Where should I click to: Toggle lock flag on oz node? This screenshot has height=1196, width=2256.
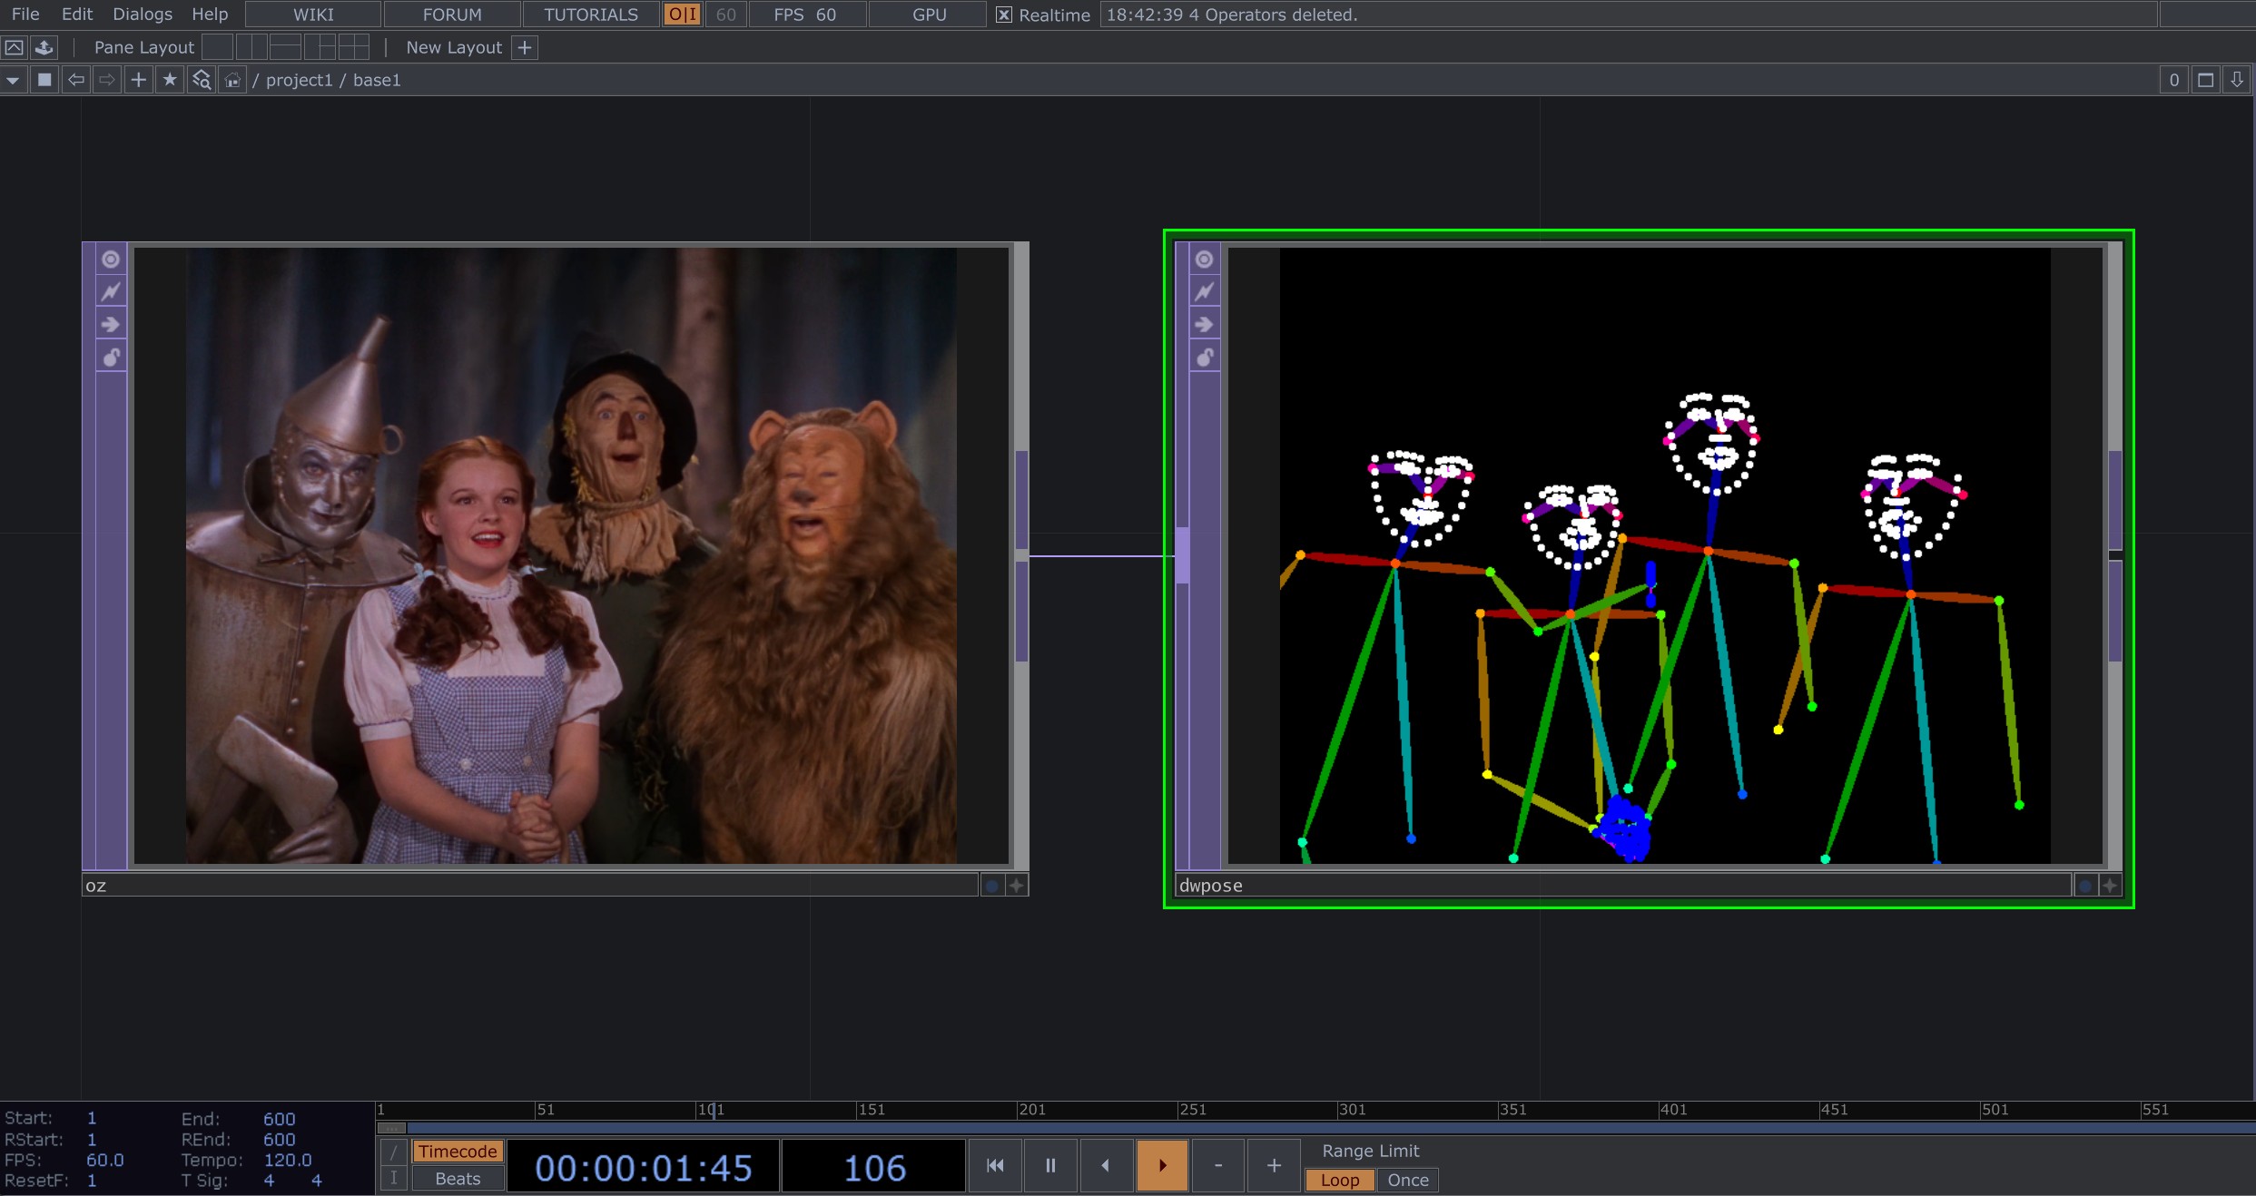point(111,358)
